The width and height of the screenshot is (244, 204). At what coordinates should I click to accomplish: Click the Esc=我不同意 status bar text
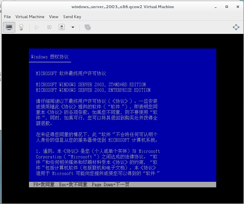click(73, 184)
